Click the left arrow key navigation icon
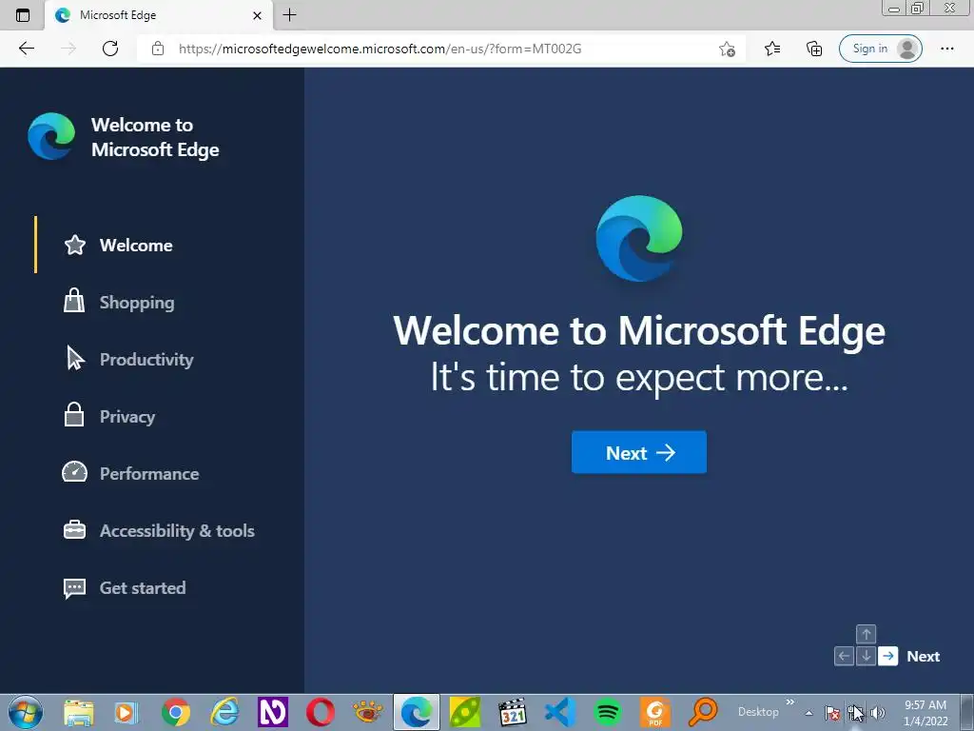The width and height of the screenshot is (974, 731). (844, 656)
